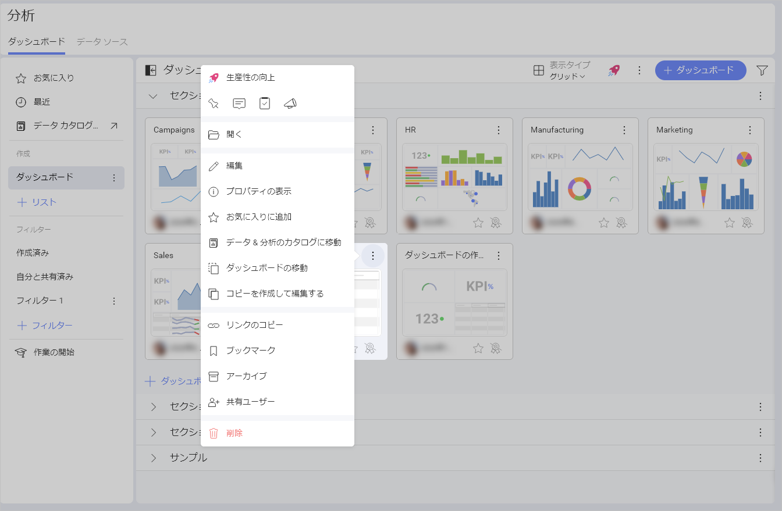The width and height of the screenshot is (782, 511).
Task: Choose お気に入りに追加 in the context menu
Action: click(278, 217)
